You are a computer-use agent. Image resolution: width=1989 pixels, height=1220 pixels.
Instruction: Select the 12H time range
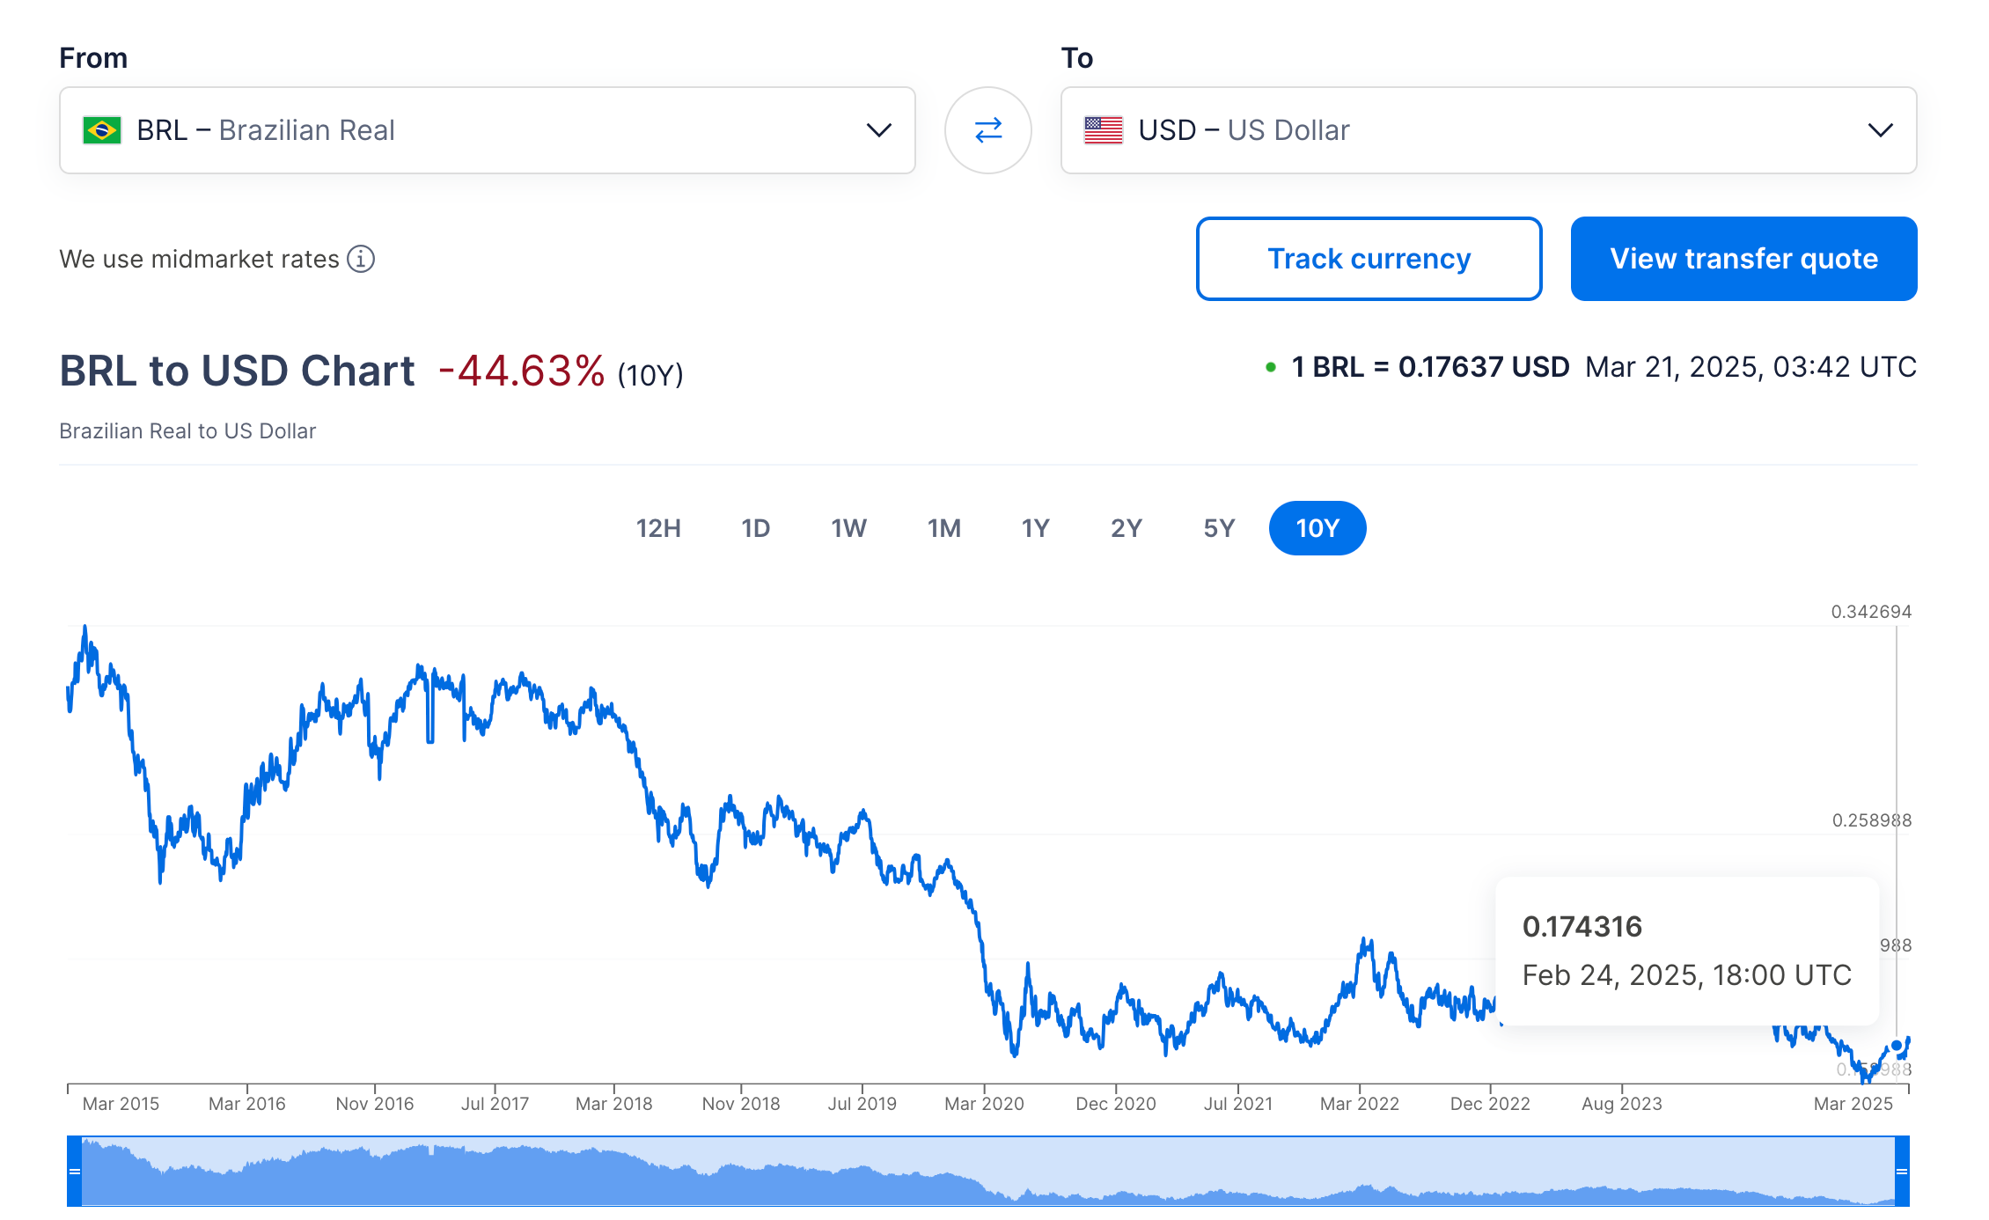(658, 528)
